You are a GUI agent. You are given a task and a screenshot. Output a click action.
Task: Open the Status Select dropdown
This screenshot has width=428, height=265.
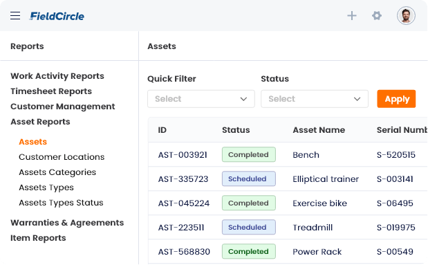click(x=315, y=99)
